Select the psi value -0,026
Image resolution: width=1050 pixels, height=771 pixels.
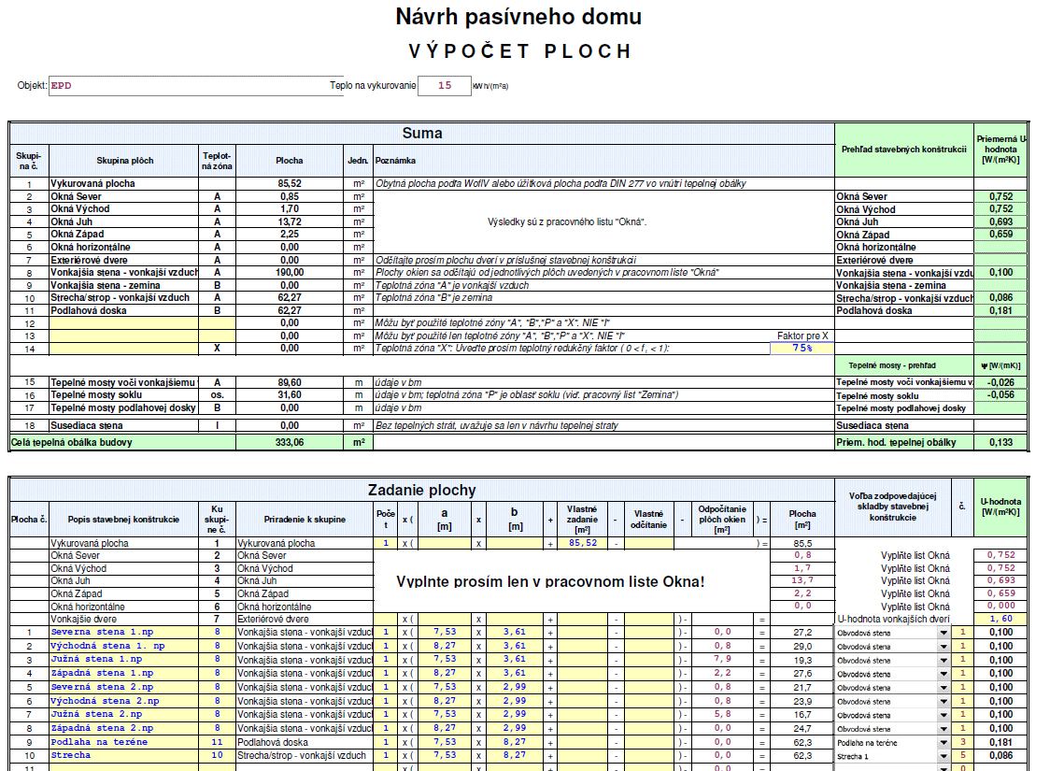point(1000,382)
